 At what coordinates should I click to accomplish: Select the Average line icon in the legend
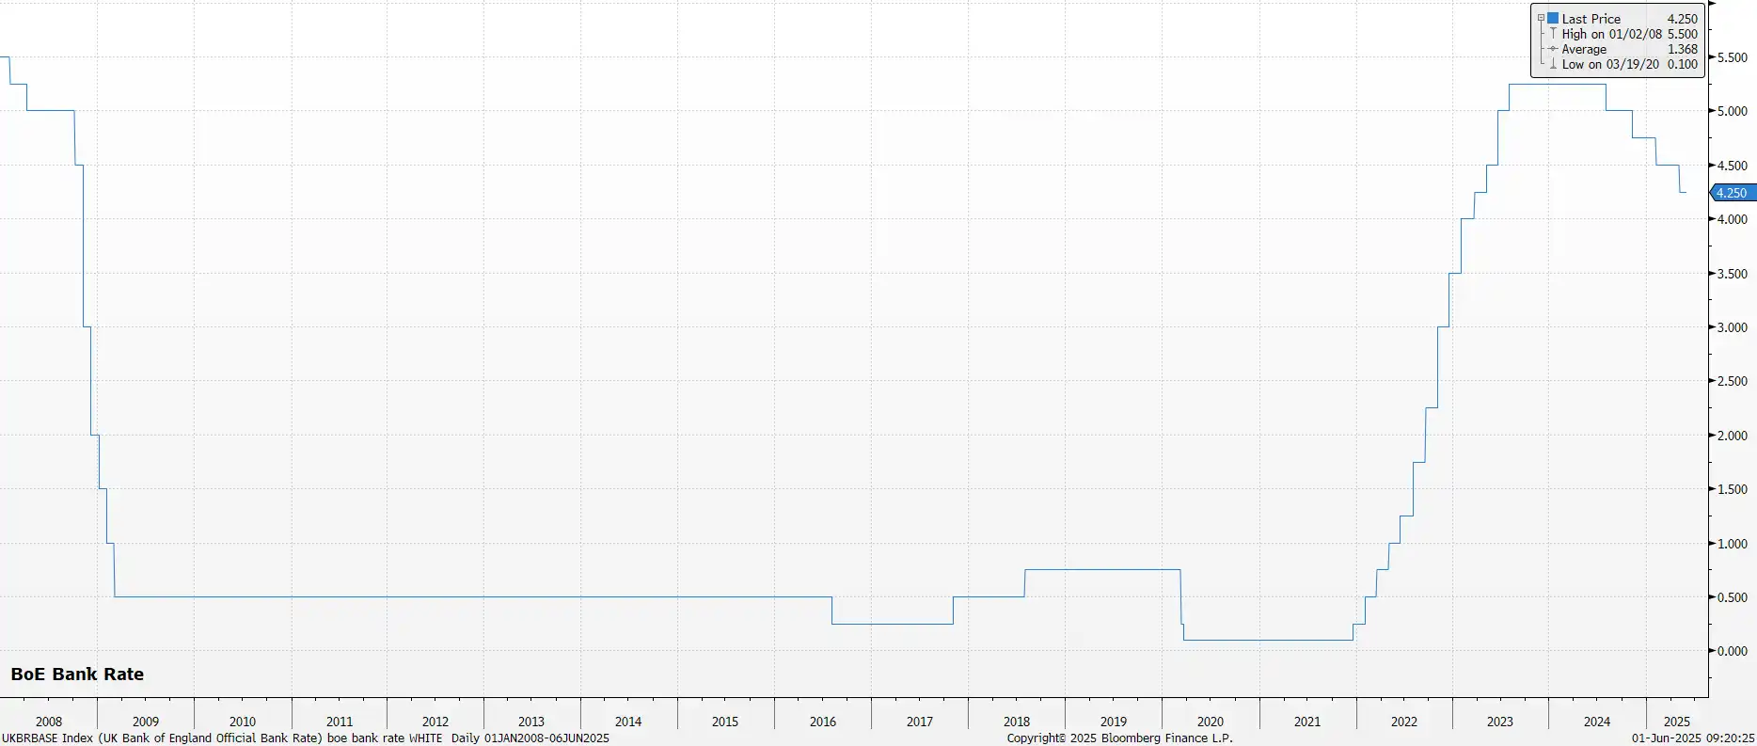(1553, 49)
